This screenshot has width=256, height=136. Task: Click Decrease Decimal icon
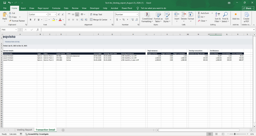(137, 20)
